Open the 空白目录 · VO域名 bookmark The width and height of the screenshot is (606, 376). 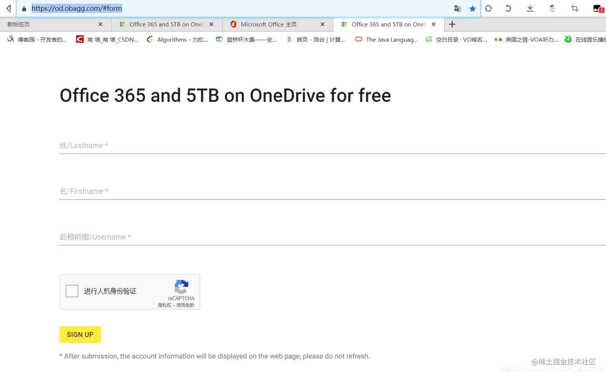click(x=456, y=39)
